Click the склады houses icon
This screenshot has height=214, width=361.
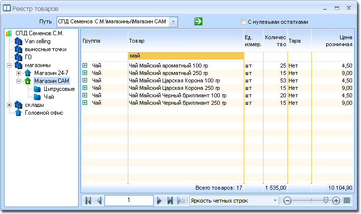coord(18,105)
